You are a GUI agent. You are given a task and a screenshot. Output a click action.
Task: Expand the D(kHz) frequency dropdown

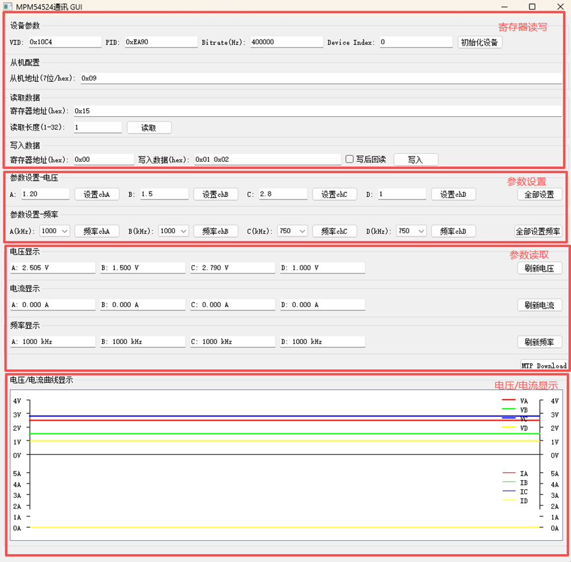click(x=411, y=231)
